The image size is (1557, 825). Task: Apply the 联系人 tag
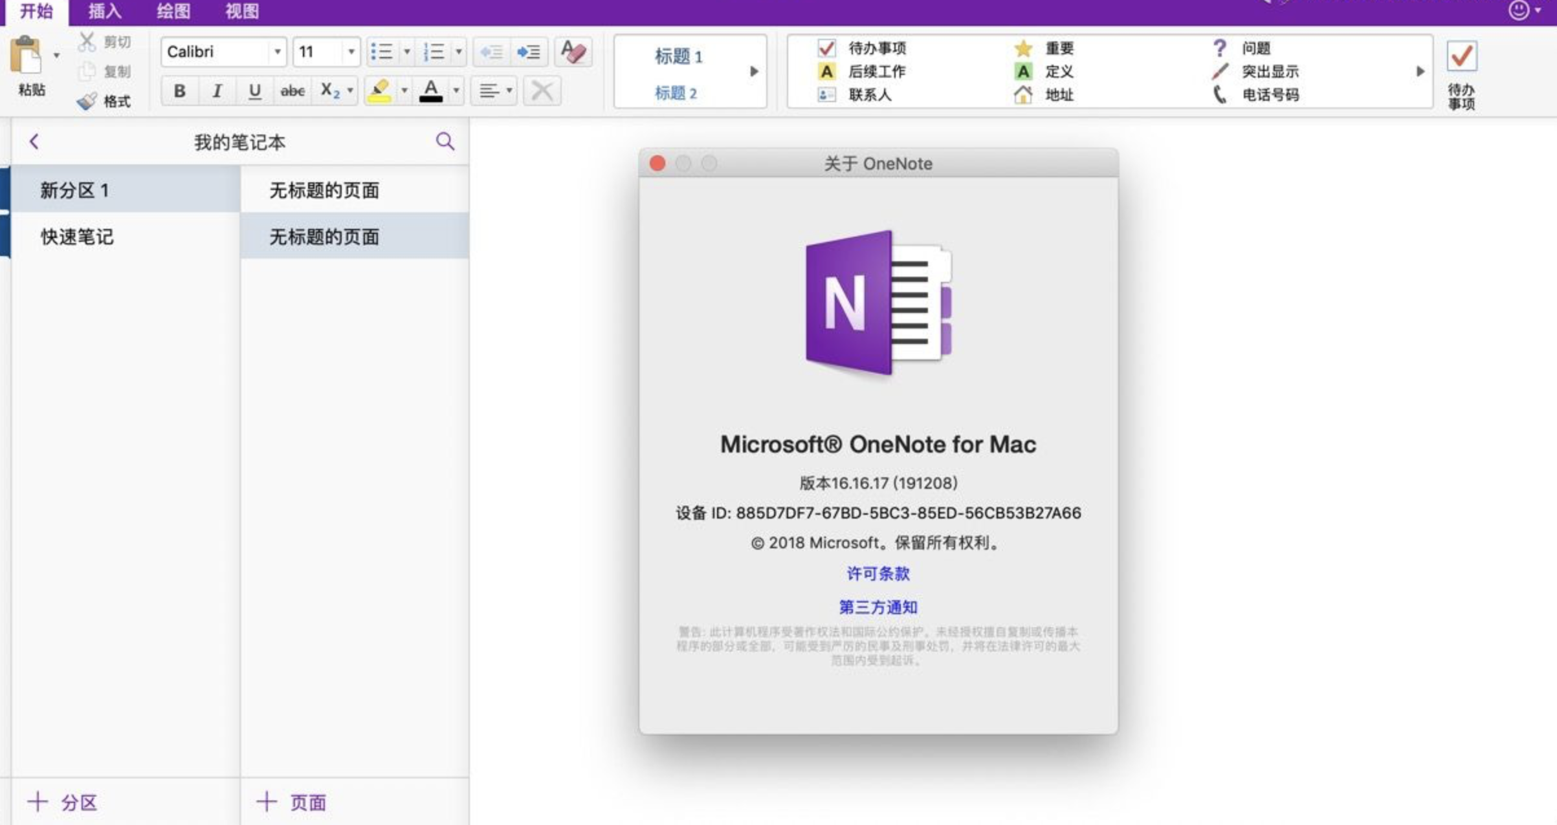(x=854, y=94)
